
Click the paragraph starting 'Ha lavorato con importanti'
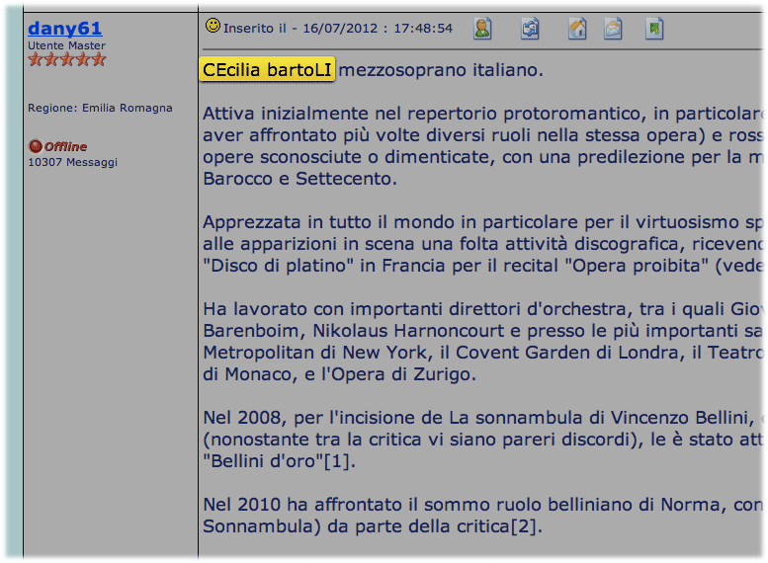tap(483, 342)
